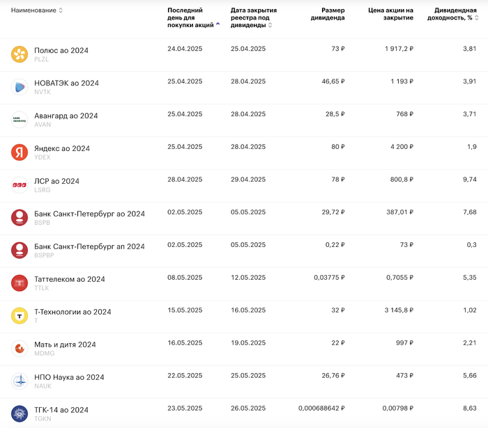Image resolution: width=488 pixels, height=428 pixels.
Task: Click the Авангард bank logo icon
Action: 20,120
